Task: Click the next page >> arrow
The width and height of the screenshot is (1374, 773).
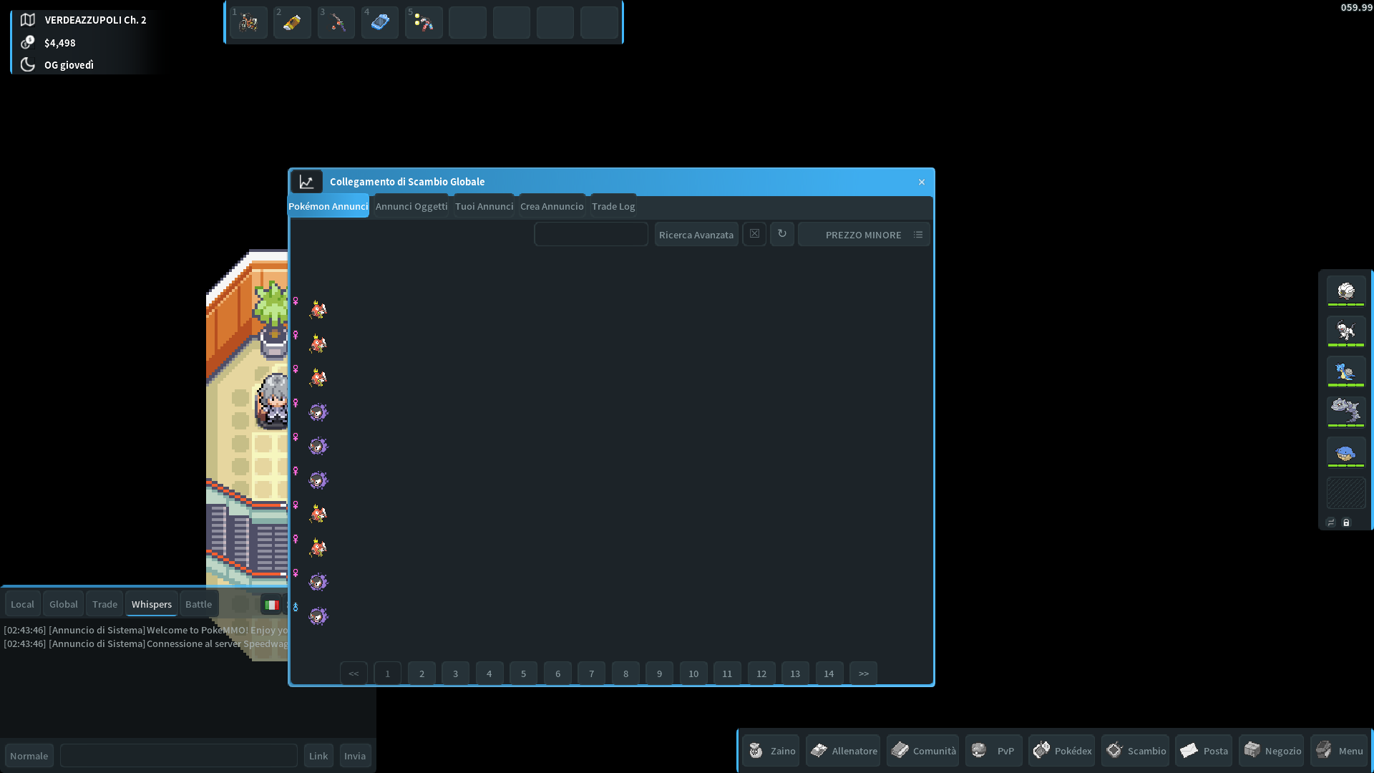Action: tap(864, 673)
